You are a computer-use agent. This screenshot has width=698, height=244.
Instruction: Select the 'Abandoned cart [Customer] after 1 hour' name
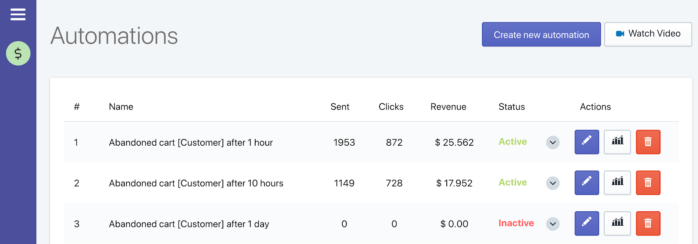(191, 143)
